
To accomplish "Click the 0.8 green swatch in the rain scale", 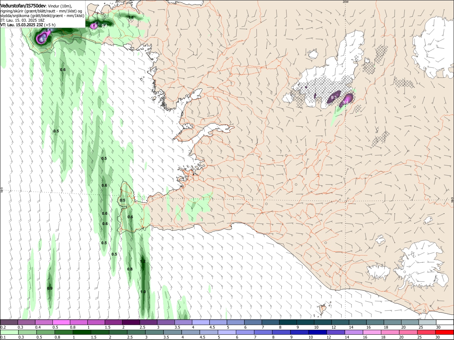I will coord(63,332).
